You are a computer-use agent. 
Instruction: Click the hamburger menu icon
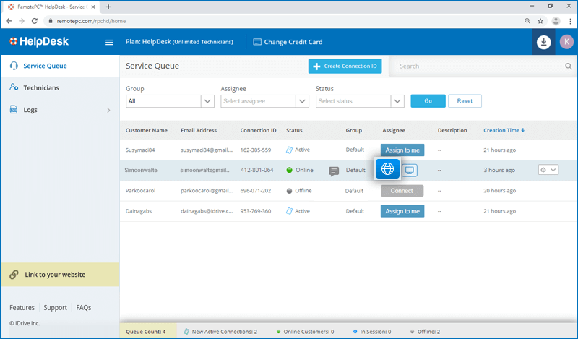point(109,42)
